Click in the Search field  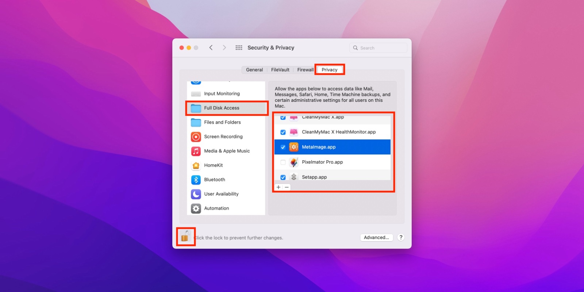click(x=378, y=48)
